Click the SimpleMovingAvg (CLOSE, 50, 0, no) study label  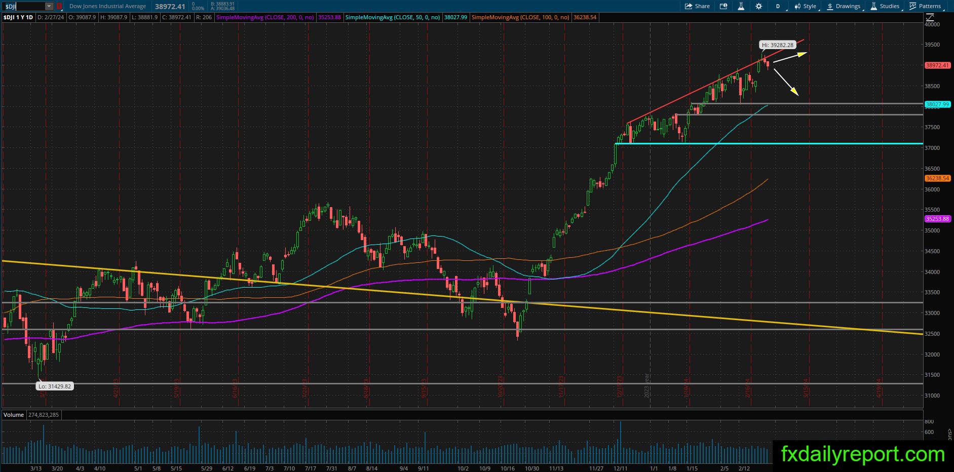[x=393, y=17]
